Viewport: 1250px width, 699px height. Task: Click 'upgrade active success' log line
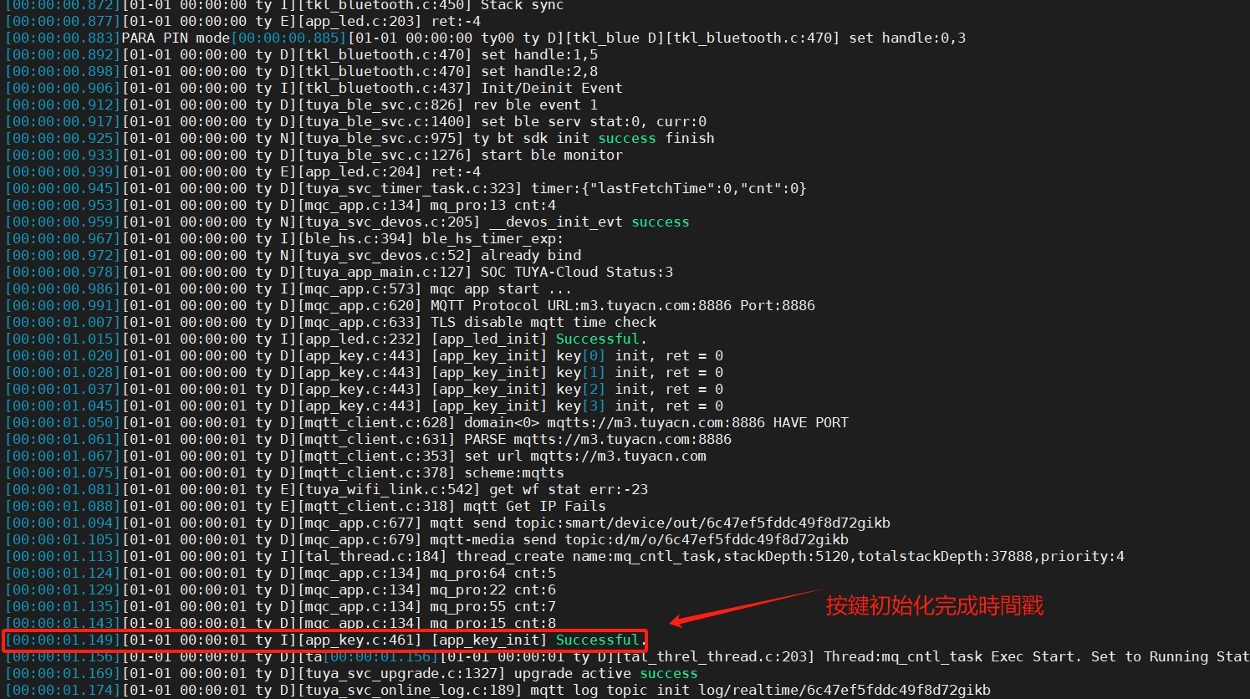click(606, 673)
